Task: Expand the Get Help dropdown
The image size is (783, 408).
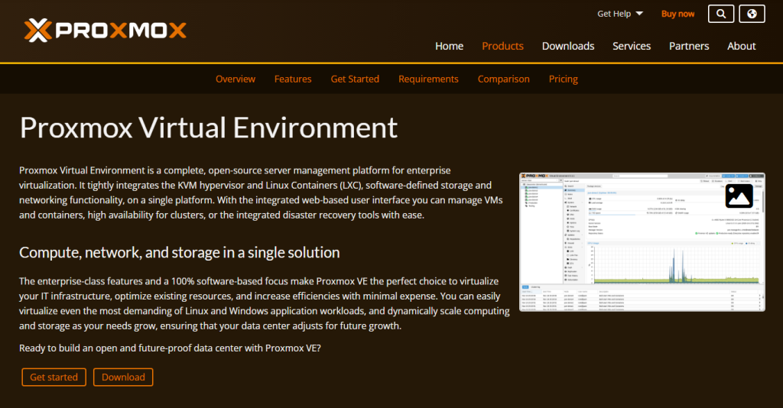Action: pos(619,14)
